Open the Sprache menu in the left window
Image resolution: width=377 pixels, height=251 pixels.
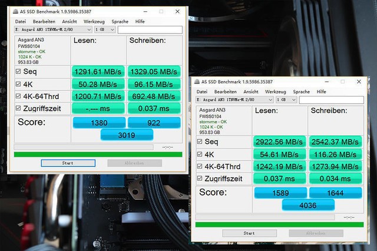tap(120, 21)
